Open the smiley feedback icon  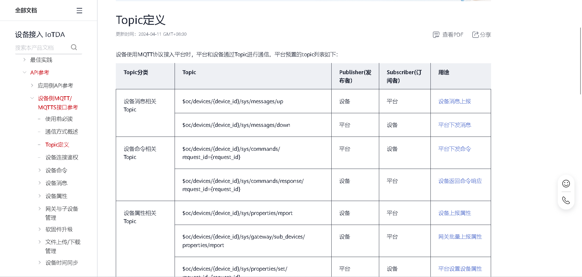click(566, 183)
